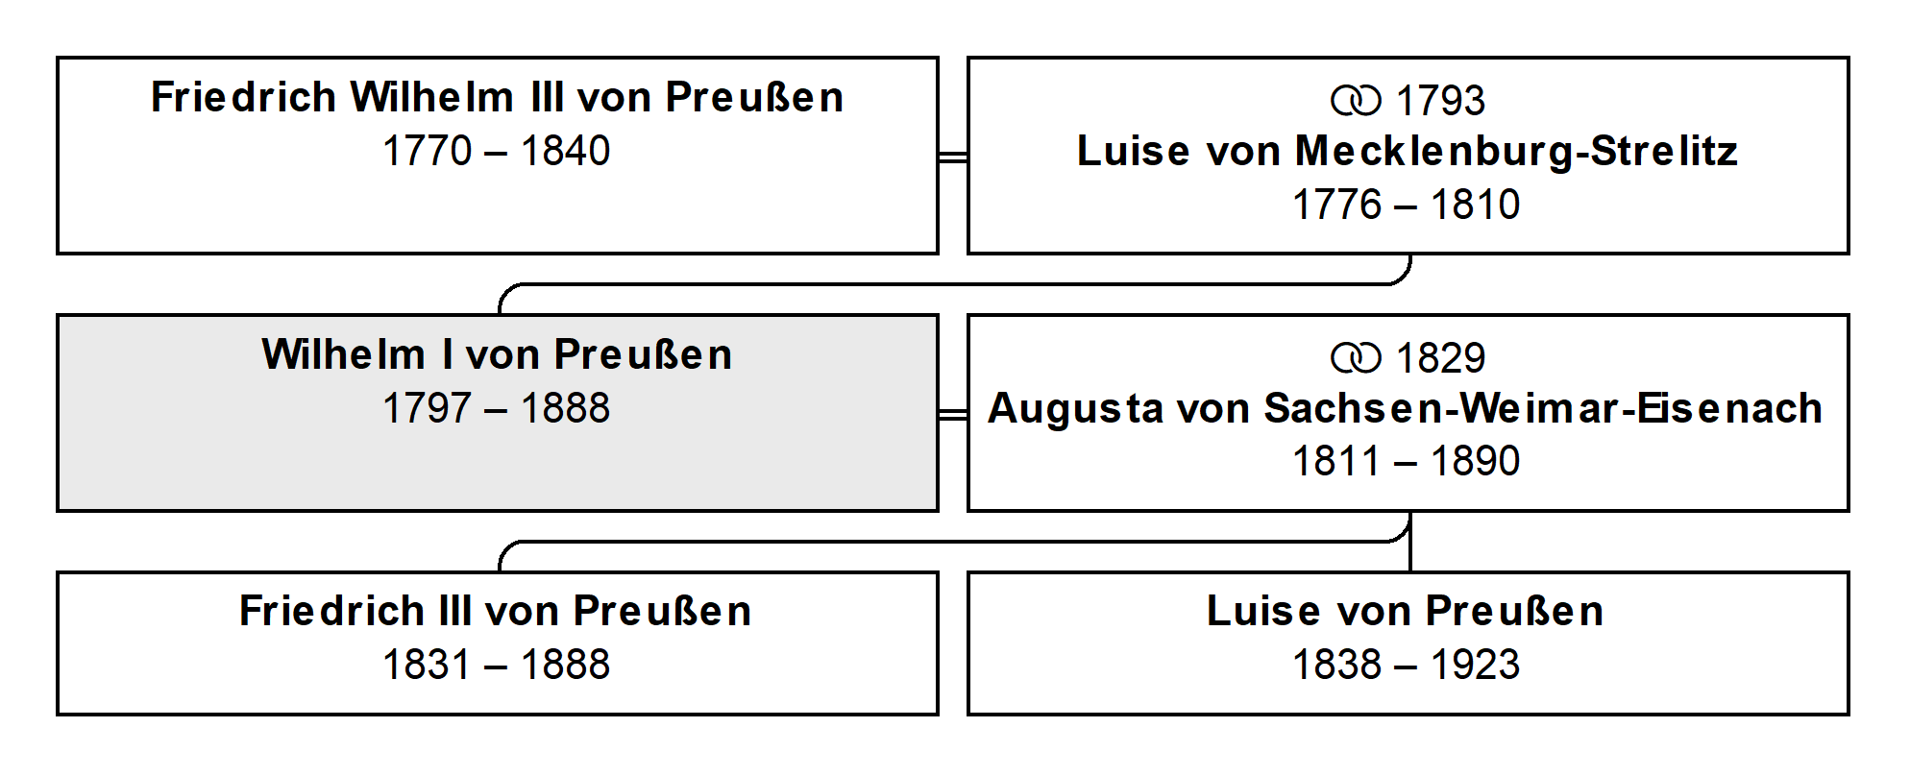The image size is (1910, 776).
Task: Click descent line leading to Wilhelm I box
Action: [955, 284]
